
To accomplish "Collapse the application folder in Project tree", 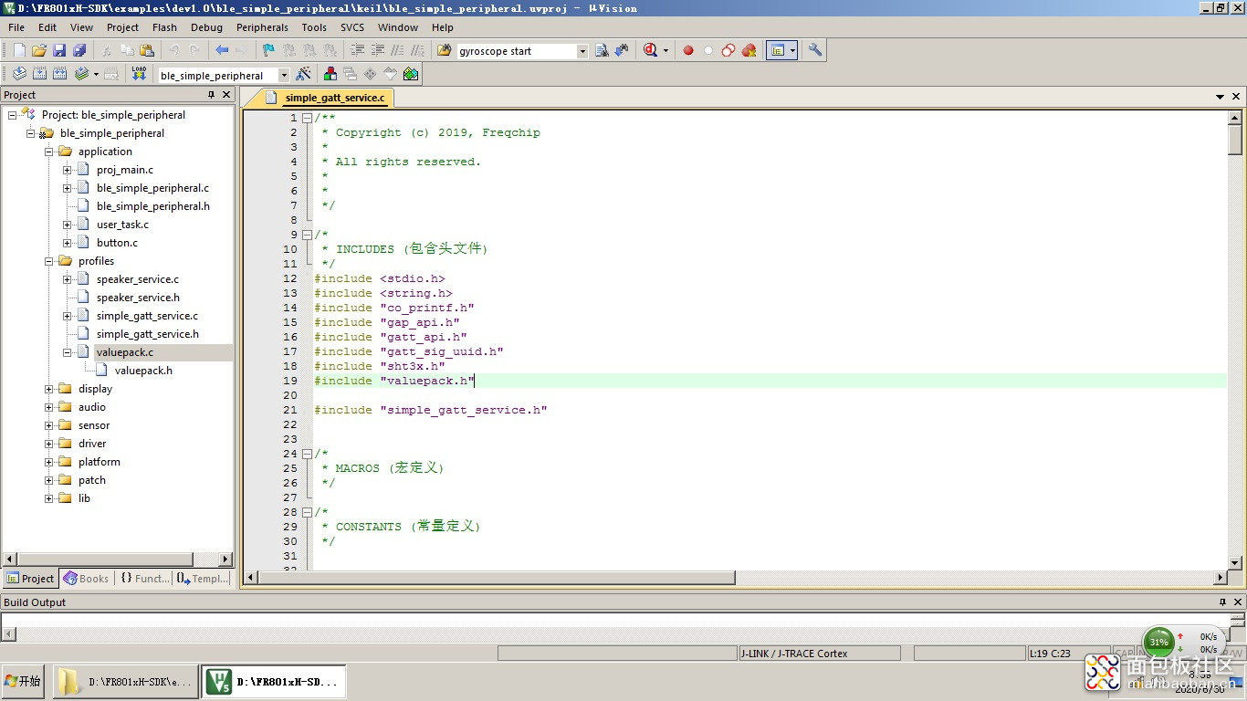I will click(49, 152).
